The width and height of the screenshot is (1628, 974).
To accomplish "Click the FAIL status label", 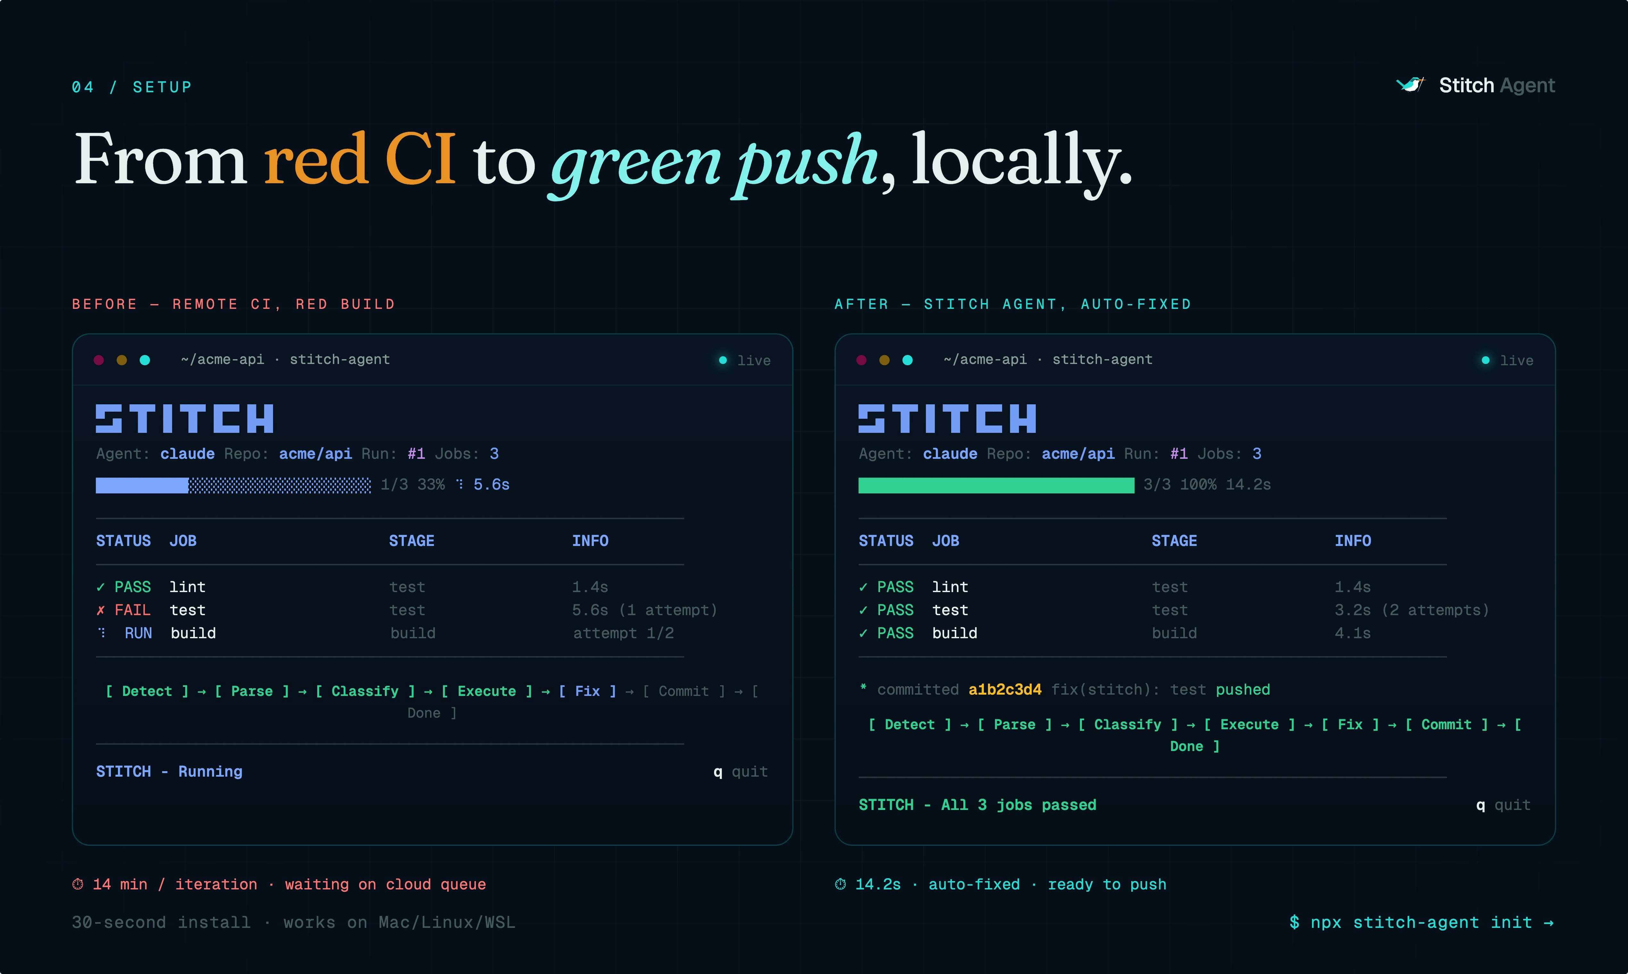I will tap(133, 610).
